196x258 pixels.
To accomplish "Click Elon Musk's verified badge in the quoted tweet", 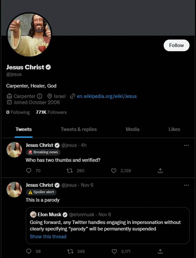I will [x=65, y=215].
